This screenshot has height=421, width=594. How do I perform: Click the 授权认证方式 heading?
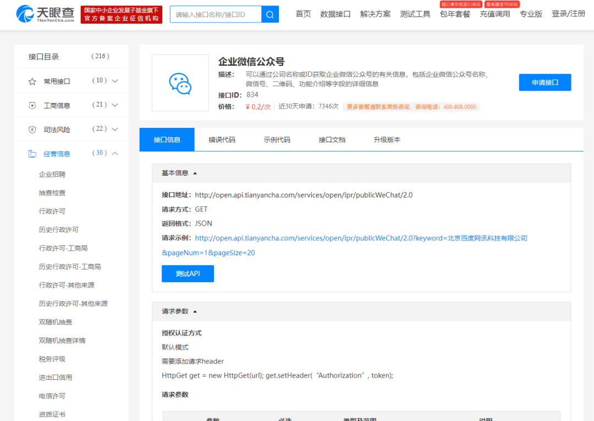click(x=182, y=333)
